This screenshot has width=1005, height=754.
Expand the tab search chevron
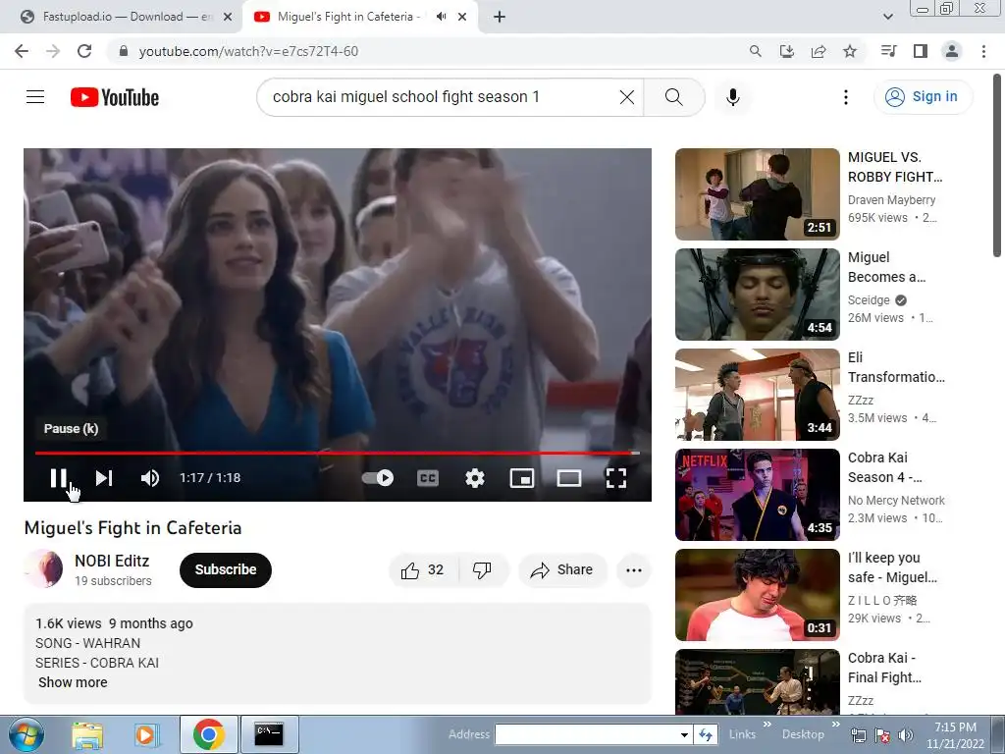[887, 17]
